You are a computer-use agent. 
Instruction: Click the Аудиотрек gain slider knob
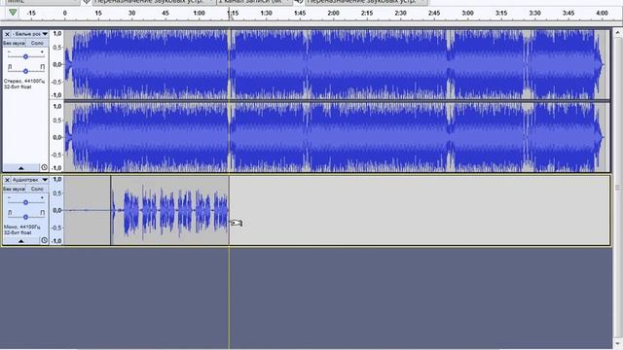point(25,202)
